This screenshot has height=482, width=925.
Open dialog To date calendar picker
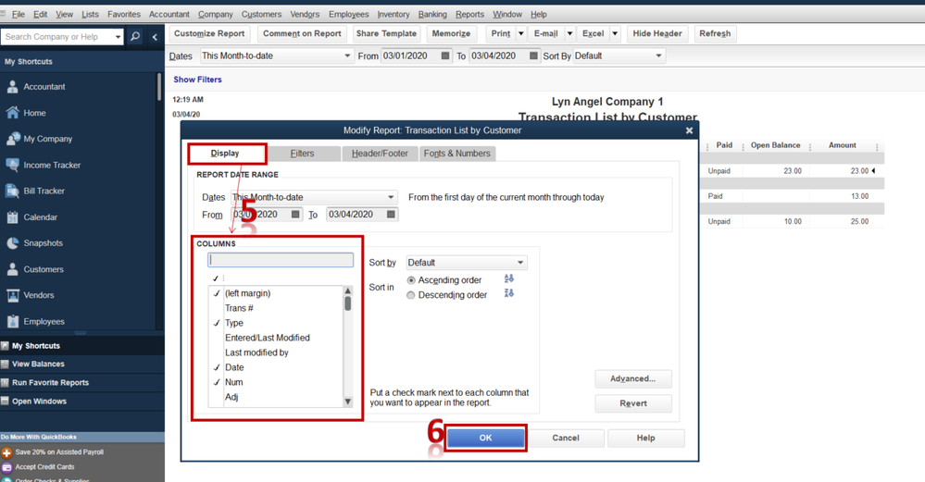tap(391, 215)
